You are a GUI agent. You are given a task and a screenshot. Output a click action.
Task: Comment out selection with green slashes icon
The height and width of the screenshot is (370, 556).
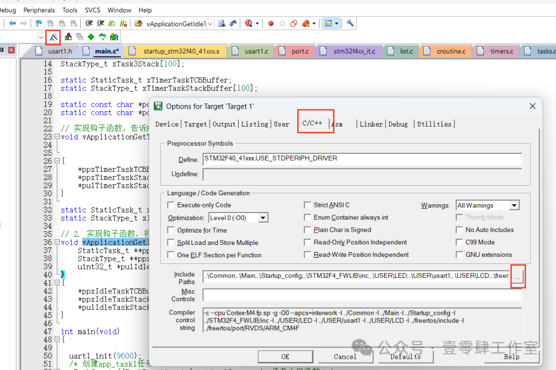click(x=112, y=23)
